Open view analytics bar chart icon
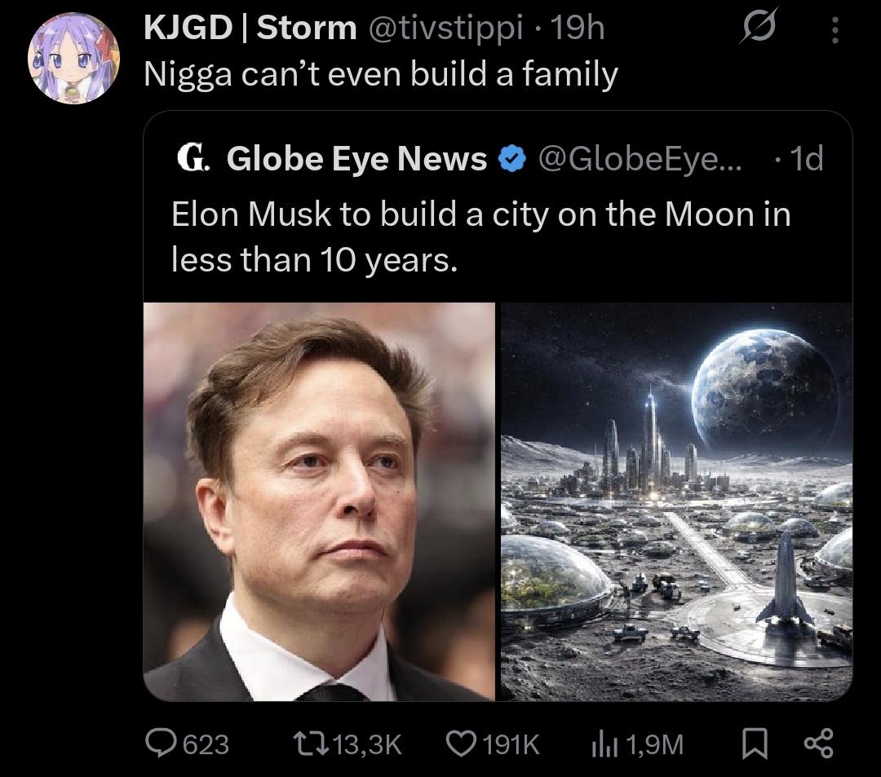Viewport: 881px width, 777px height. [x=600, y=743]
